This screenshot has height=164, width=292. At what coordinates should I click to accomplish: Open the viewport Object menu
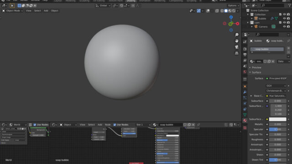[x=55, y=11]
